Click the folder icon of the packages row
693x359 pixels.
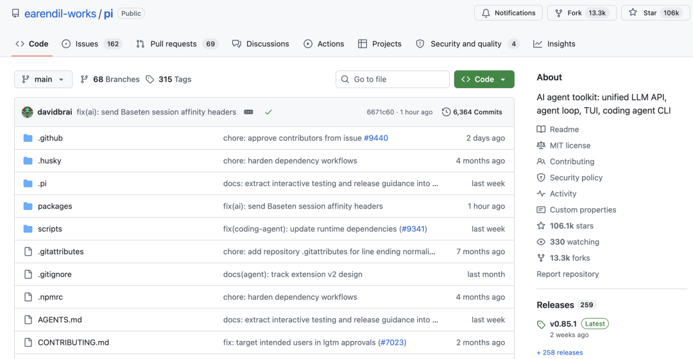[x=28, y=206]
